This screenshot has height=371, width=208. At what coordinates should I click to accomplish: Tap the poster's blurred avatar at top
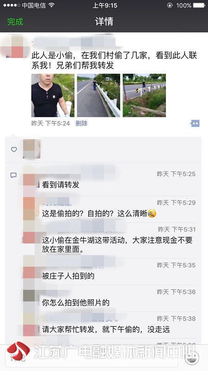point(14,46)
